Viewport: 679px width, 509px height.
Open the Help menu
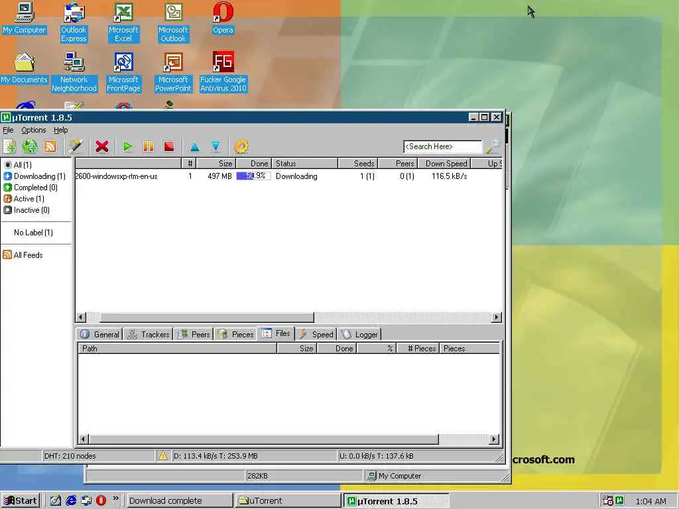(60, 130)
